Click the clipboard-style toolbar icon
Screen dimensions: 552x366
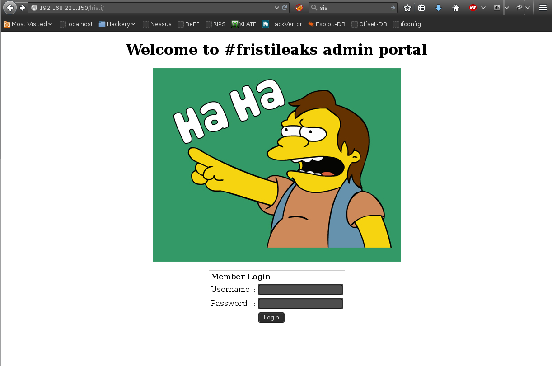tap(421, 8)
